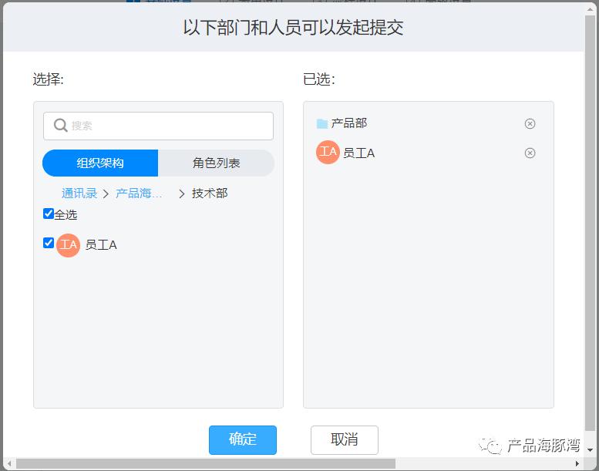Click the search magnifier icon
Viewport: 599px width, 471px height.
60,125
